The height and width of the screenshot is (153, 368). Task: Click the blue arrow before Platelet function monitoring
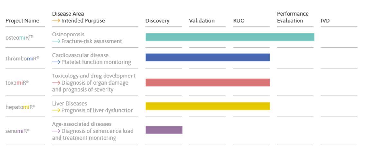56,62
